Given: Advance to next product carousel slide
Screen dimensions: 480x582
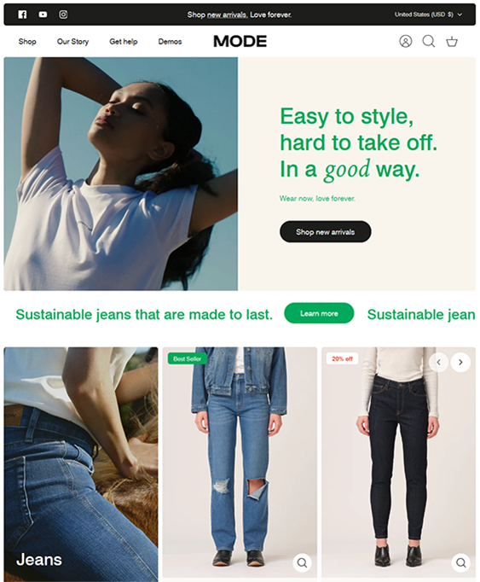Looking at the screenshot, I should [x=460, y=363].
